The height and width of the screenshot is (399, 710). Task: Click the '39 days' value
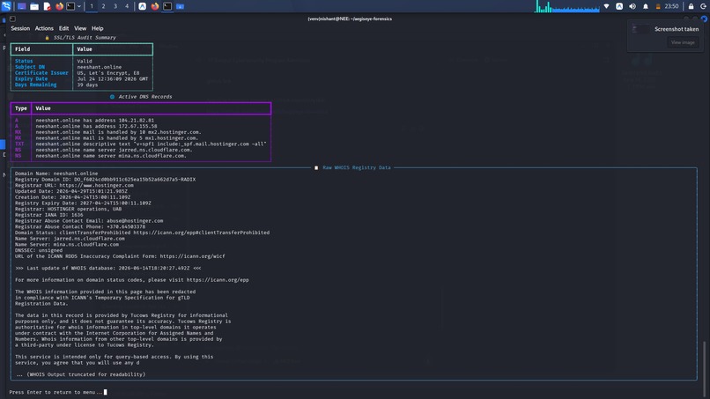[87, 85]
